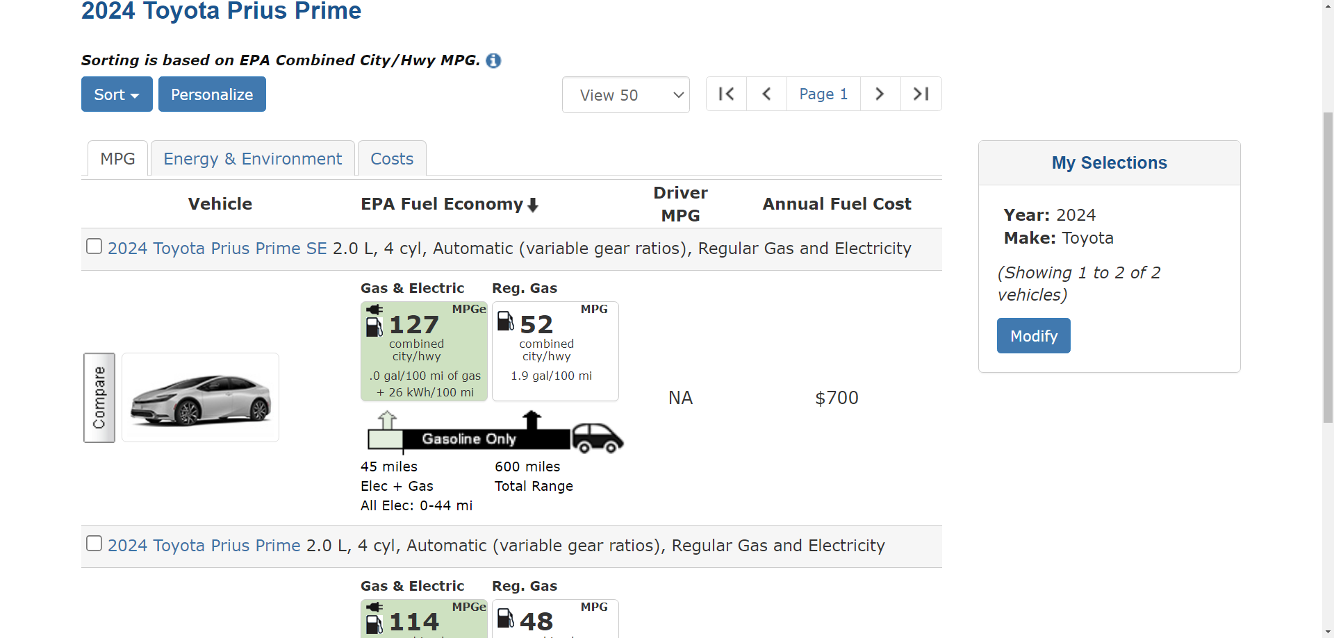Open the Sort dropdown menu
The width and height of the screenshot is (1334, 638).
tap(117, 94)
